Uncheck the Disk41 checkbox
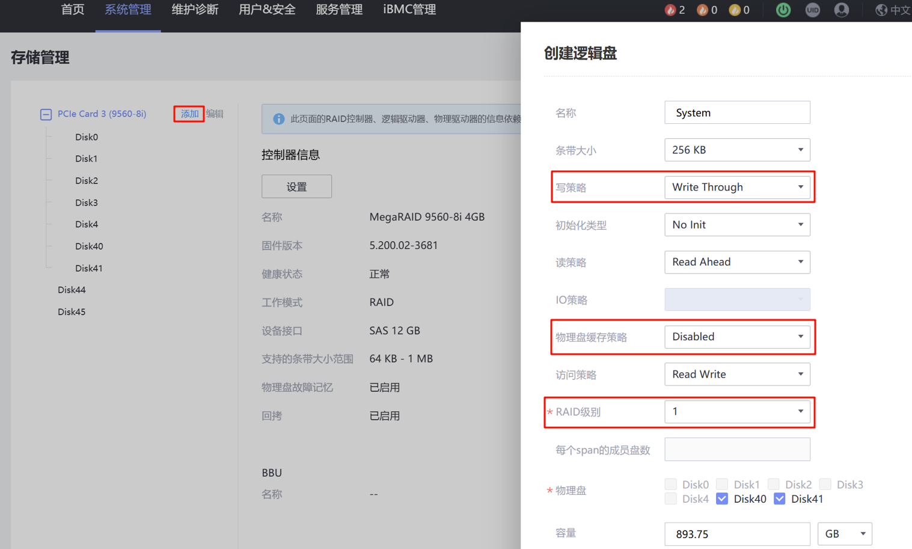 tap(780, 498)
